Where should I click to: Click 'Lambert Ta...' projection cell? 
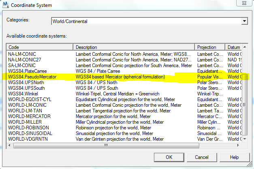(x=210, y=111)
